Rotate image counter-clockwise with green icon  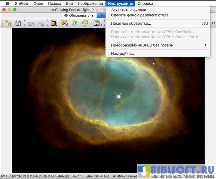75,23
